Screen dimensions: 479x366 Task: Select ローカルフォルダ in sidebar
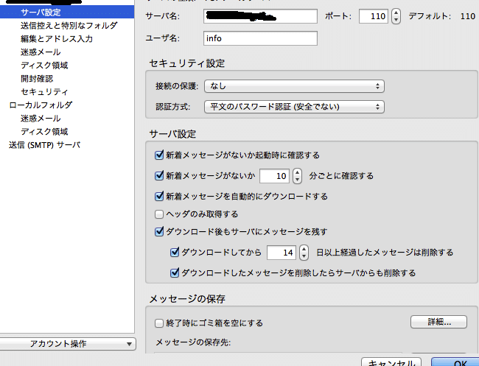tap(41, 105)
